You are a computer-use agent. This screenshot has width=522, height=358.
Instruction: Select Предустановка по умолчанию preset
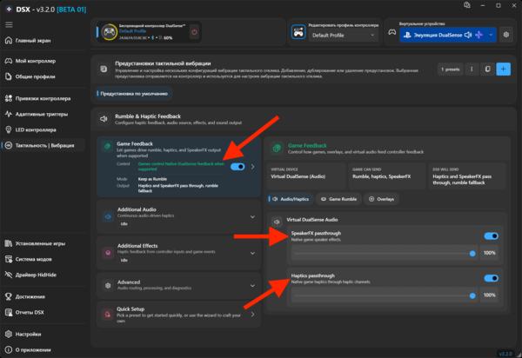(x=134, y=94)
